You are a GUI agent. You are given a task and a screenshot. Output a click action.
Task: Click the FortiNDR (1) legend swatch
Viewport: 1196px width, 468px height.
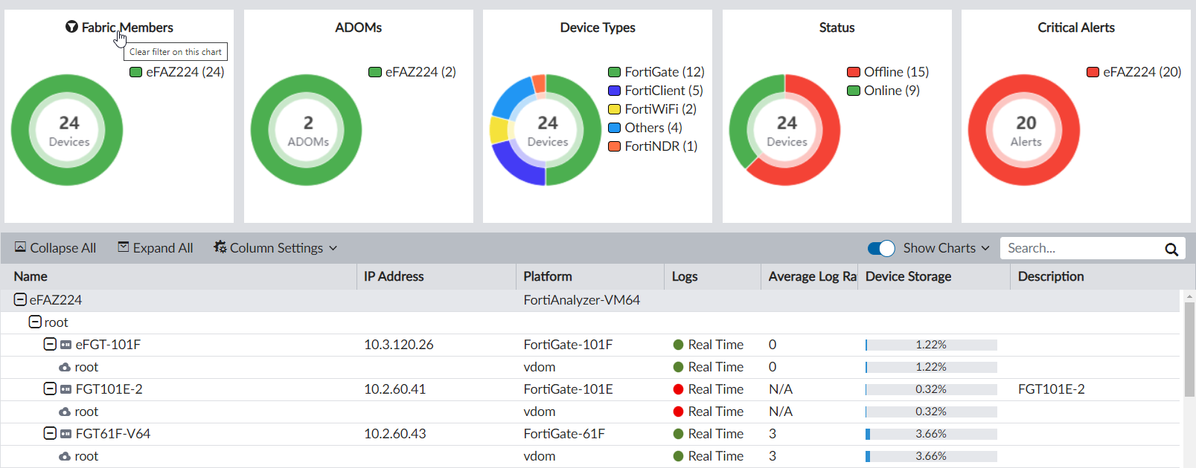pyautogui.click(x=614, y=146)
